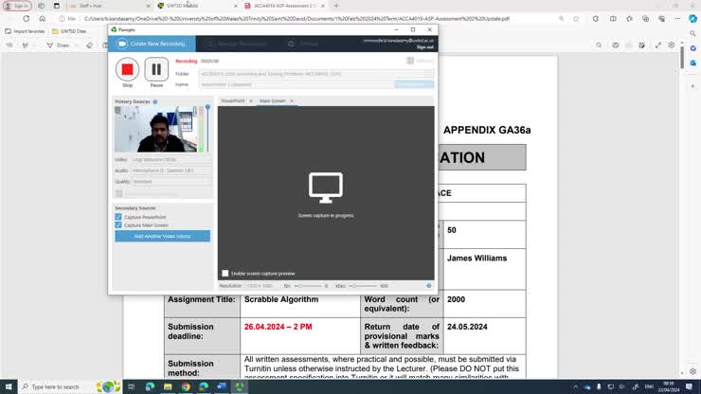The image size is (701, 394).
Task: Click the webcam preview thumbnail
Action: (155, 129)
